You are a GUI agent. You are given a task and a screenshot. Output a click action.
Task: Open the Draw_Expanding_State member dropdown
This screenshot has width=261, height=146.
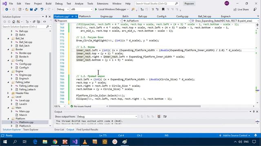[x=225, y=21]
